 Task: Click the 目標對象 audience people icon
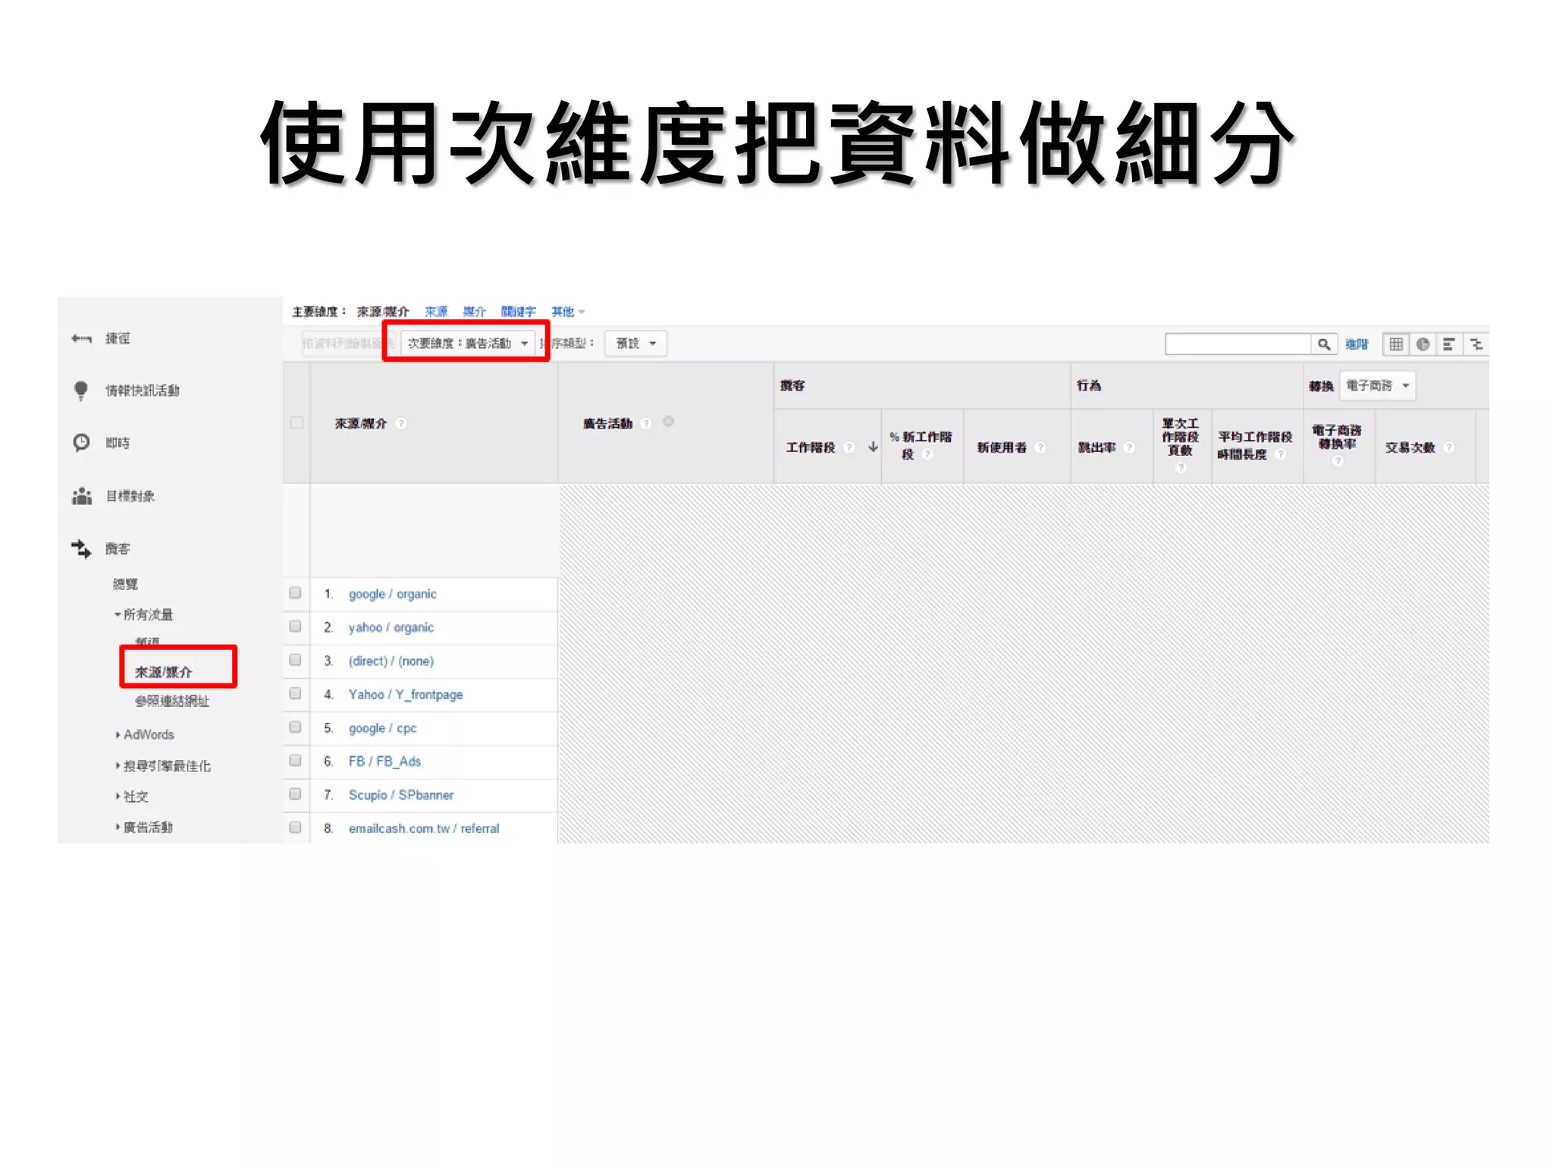pyautogui.click(x=81, y=496)
